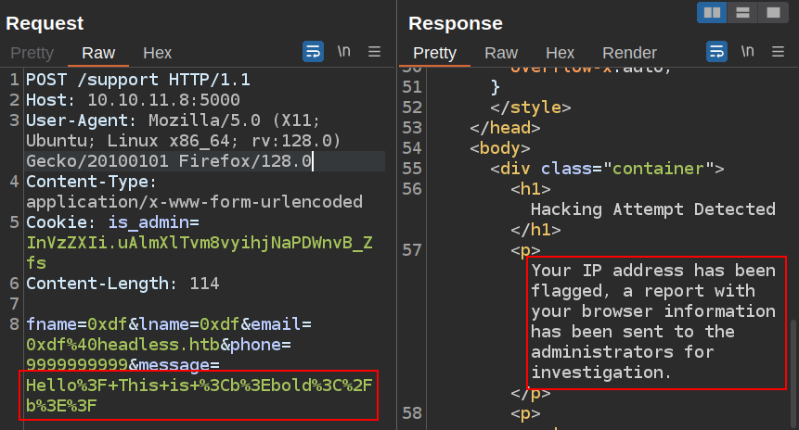Select side-by-side split layout icon
The image size is (799, 430).
713,12
